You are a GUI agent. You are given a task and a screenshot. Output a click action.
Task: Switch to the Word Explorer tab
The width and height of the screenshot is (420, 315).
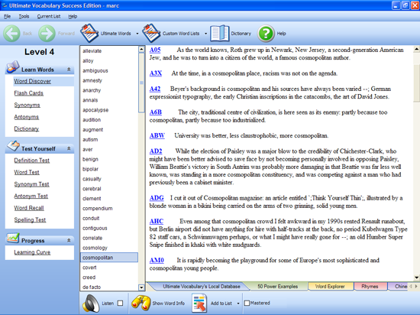point(330,286)
